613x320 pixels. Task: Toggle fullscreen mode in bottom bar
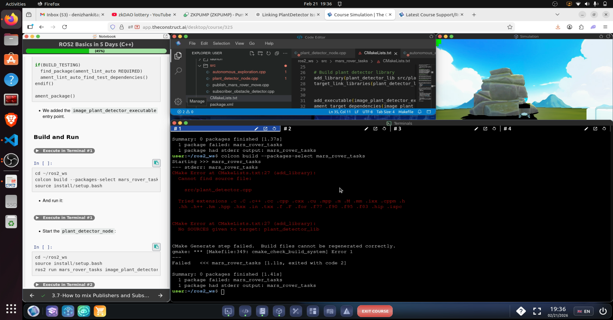[x=537, y=311]
